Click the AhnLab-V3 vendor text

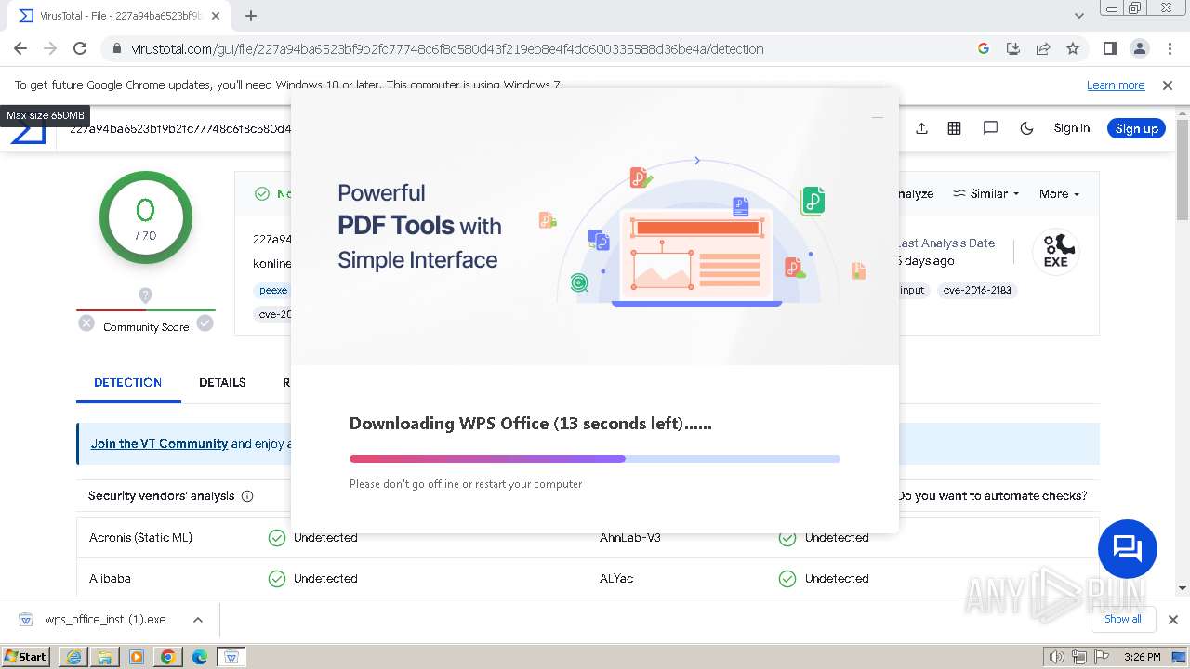[x=630, y=538]
